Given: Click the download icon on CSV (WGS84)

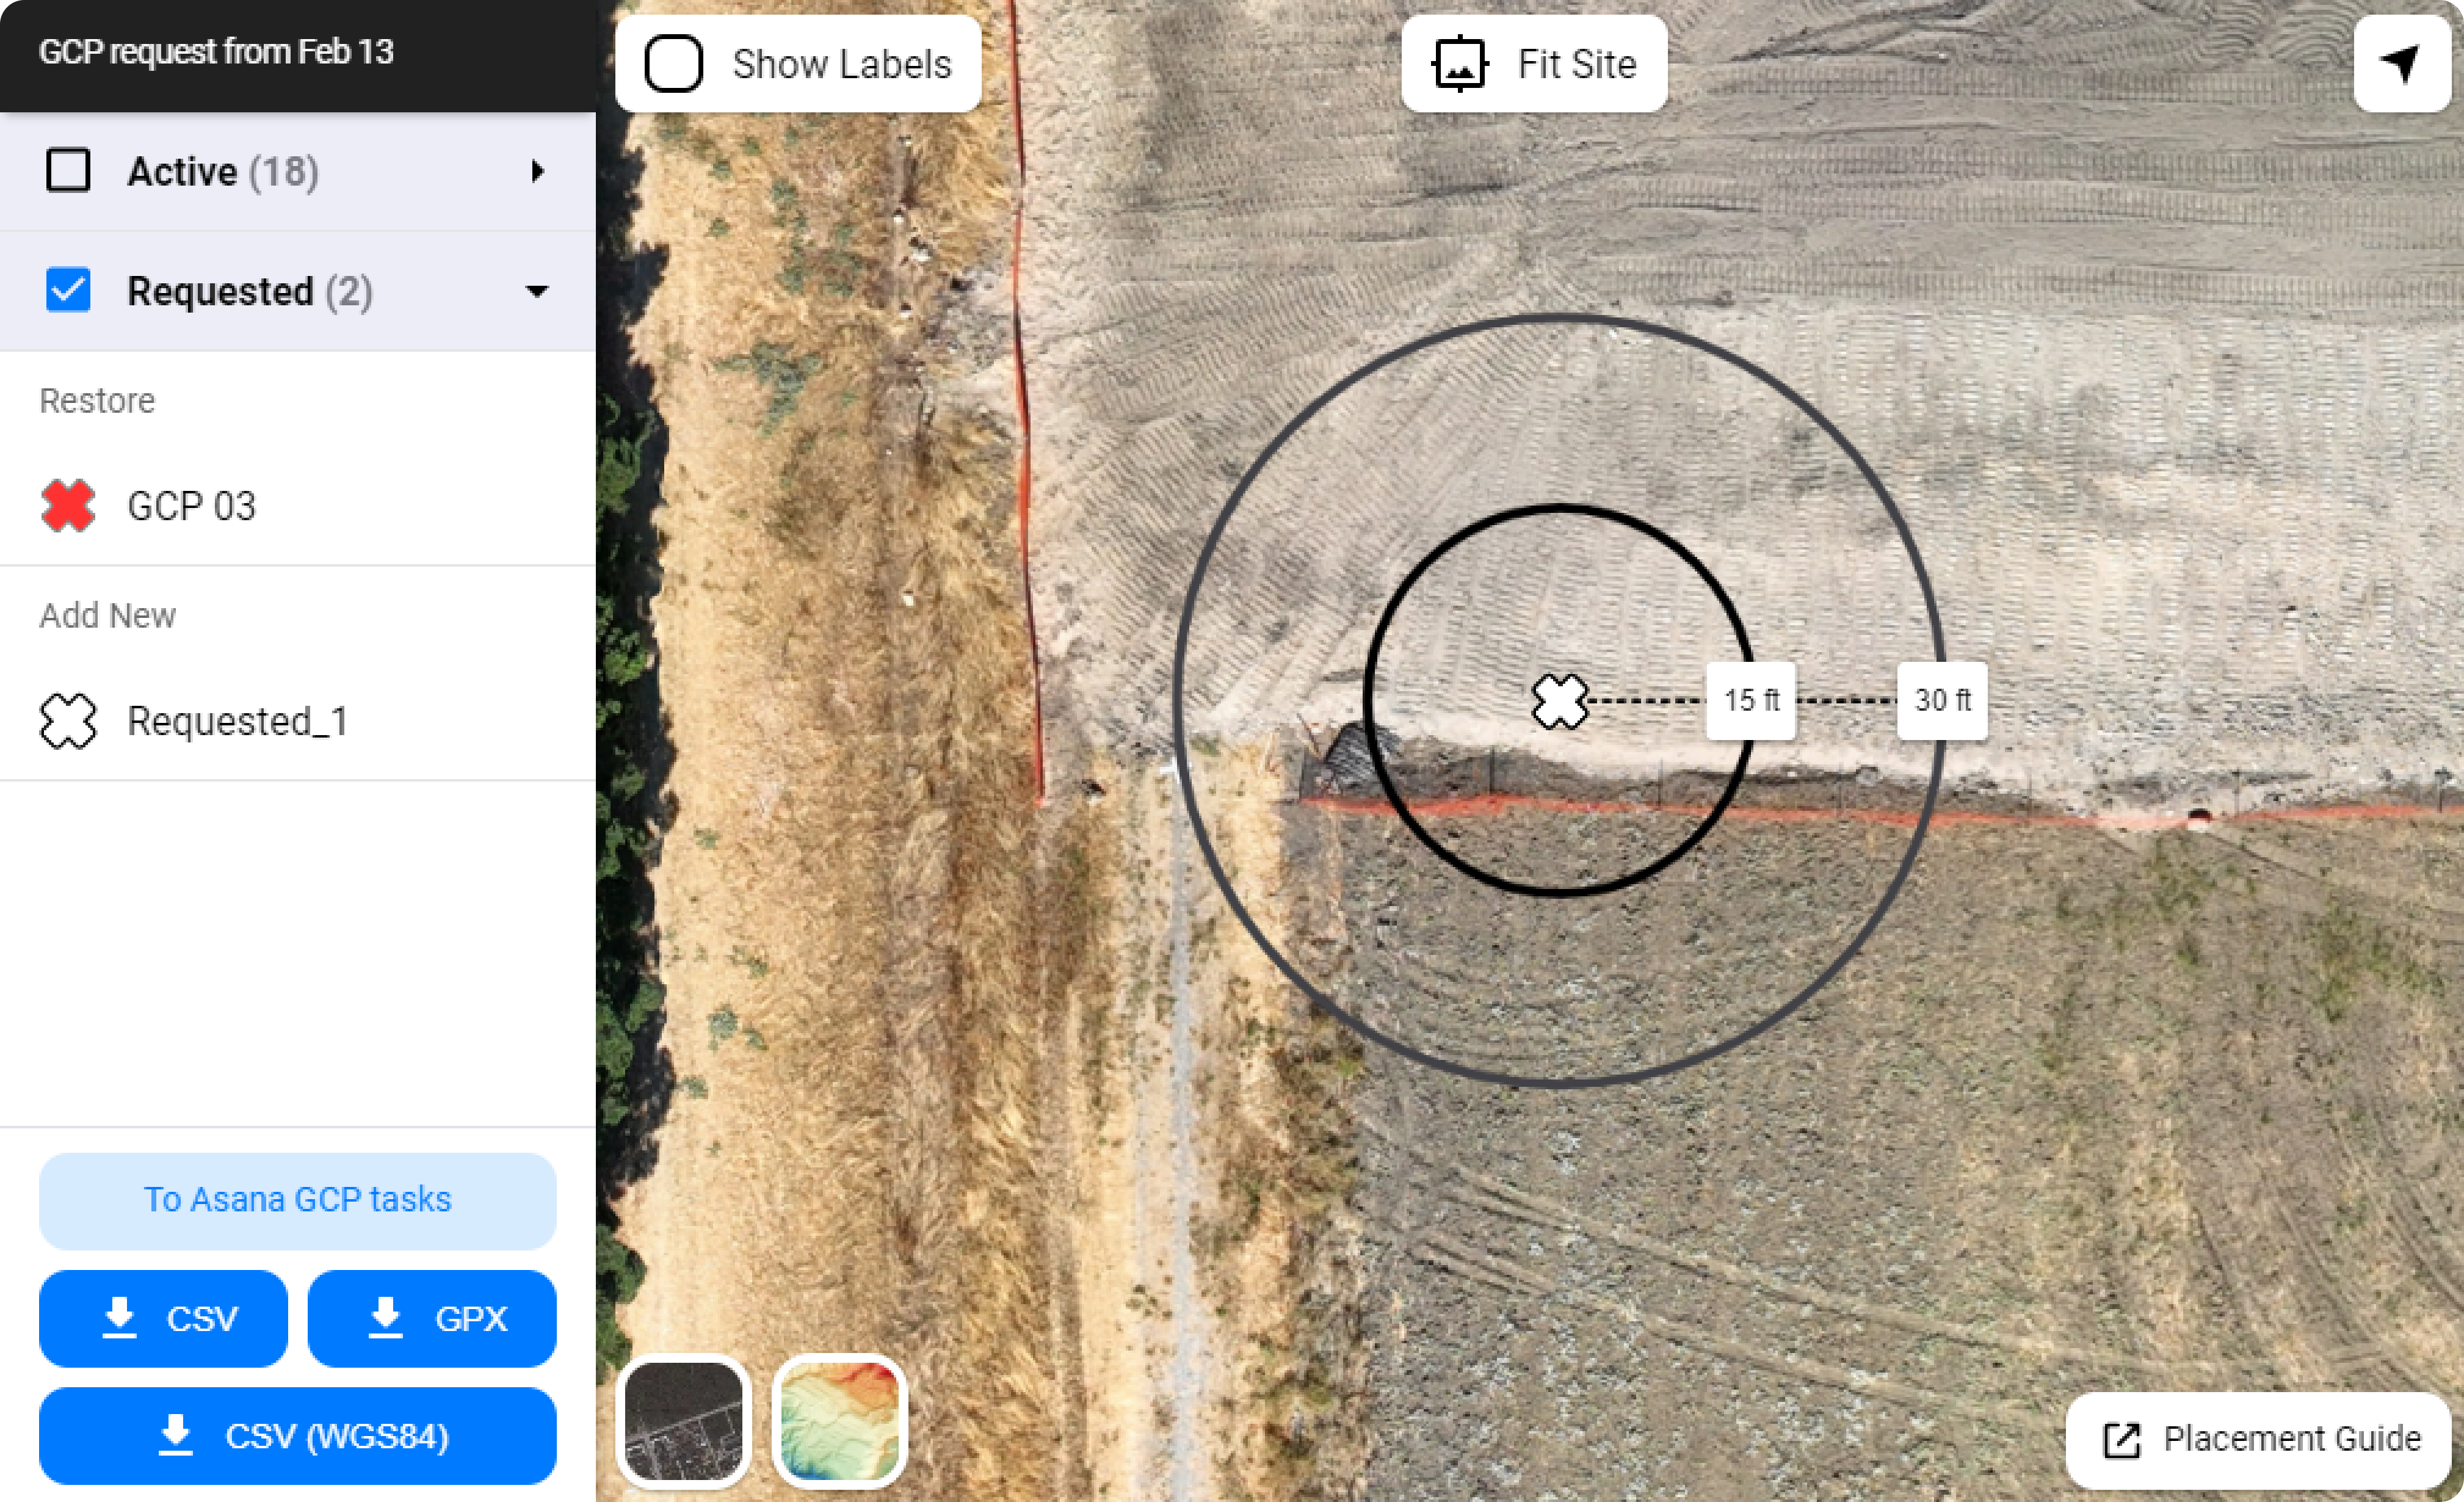Looking at the screenshot, I should [176, 1436].
